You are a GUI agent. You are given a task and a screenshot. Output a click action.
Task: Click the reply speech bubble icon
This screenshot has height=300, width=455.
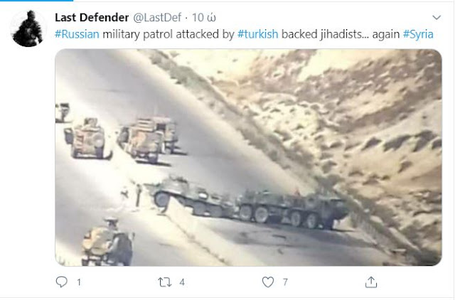click(x=62, y=282)
